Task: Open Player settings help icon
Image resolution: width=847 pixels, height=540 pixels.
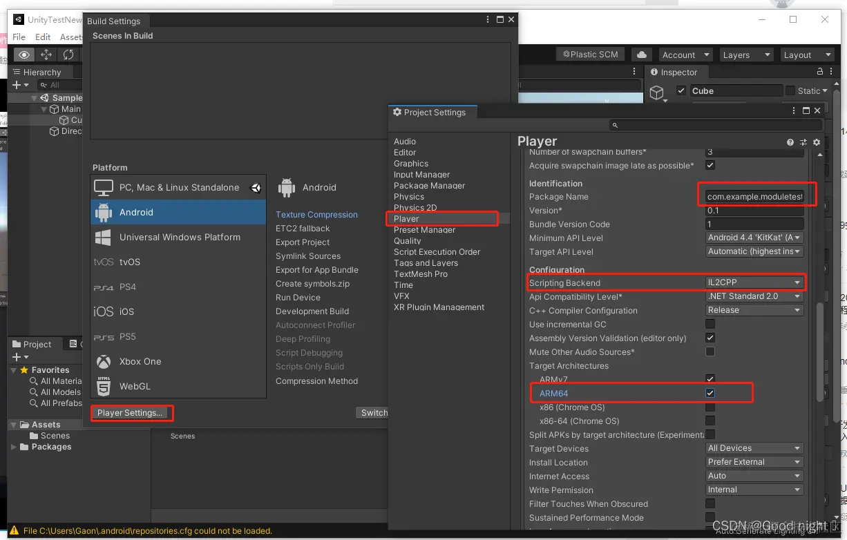Action: [790, 142]
